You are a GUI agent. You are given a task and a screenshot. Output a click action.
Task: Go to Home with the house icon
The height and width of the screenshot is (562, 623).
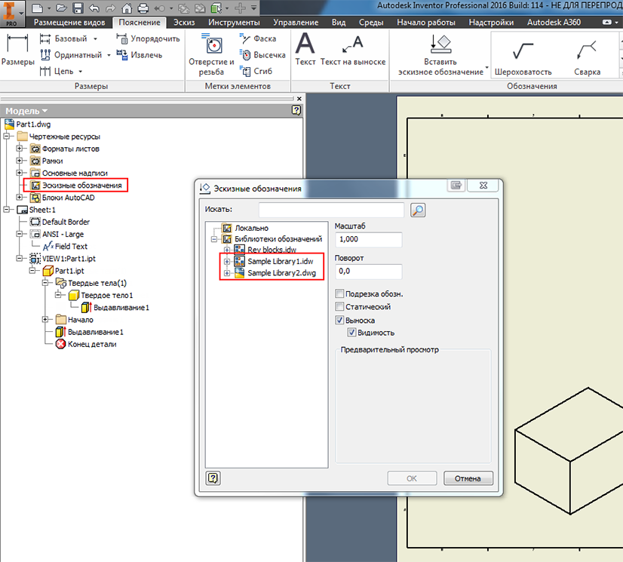coord(127,8)
